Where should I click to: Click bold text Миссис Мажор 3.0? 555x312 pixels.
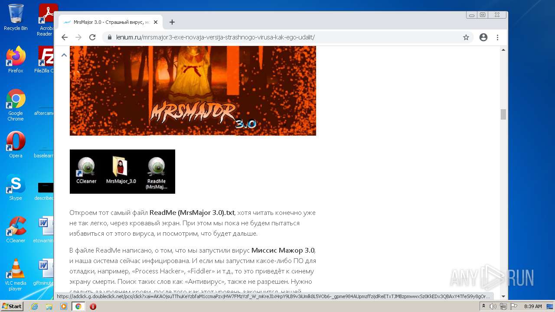[283, 250]
